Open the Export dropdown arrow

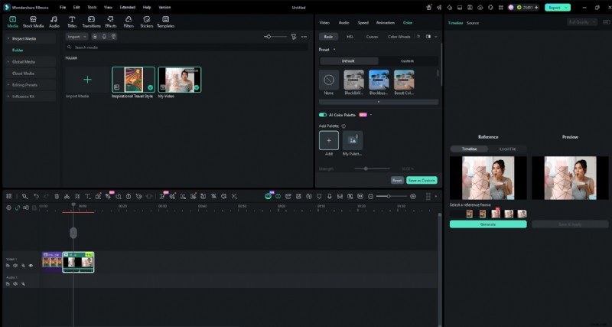click(x=565, y=8)
